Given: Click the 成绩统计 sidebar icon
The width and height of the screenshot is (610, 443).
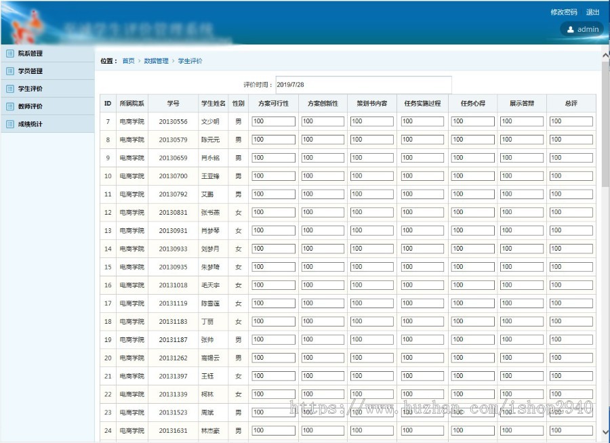Looking at the screenshot, I should [9, 123].
